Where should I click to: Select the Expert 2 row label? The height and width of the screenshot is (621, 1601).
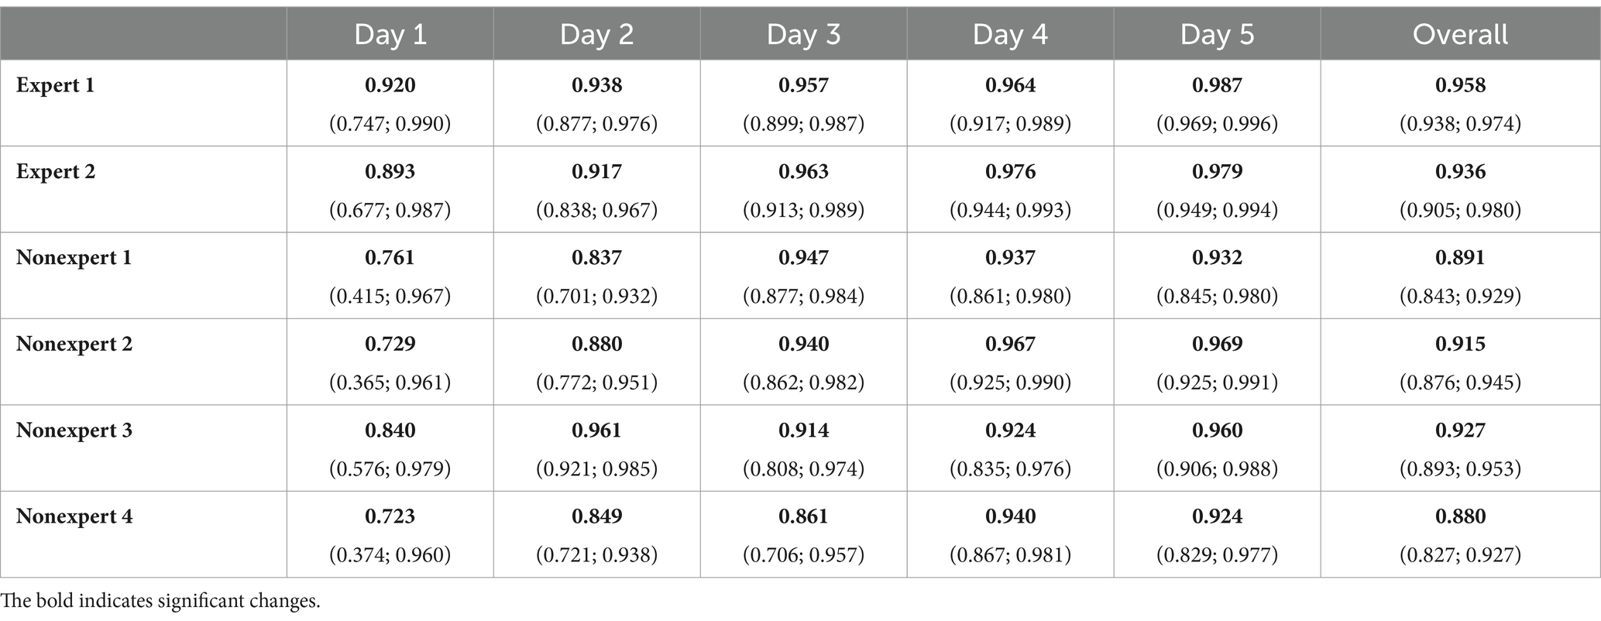(x=56, y=171)
